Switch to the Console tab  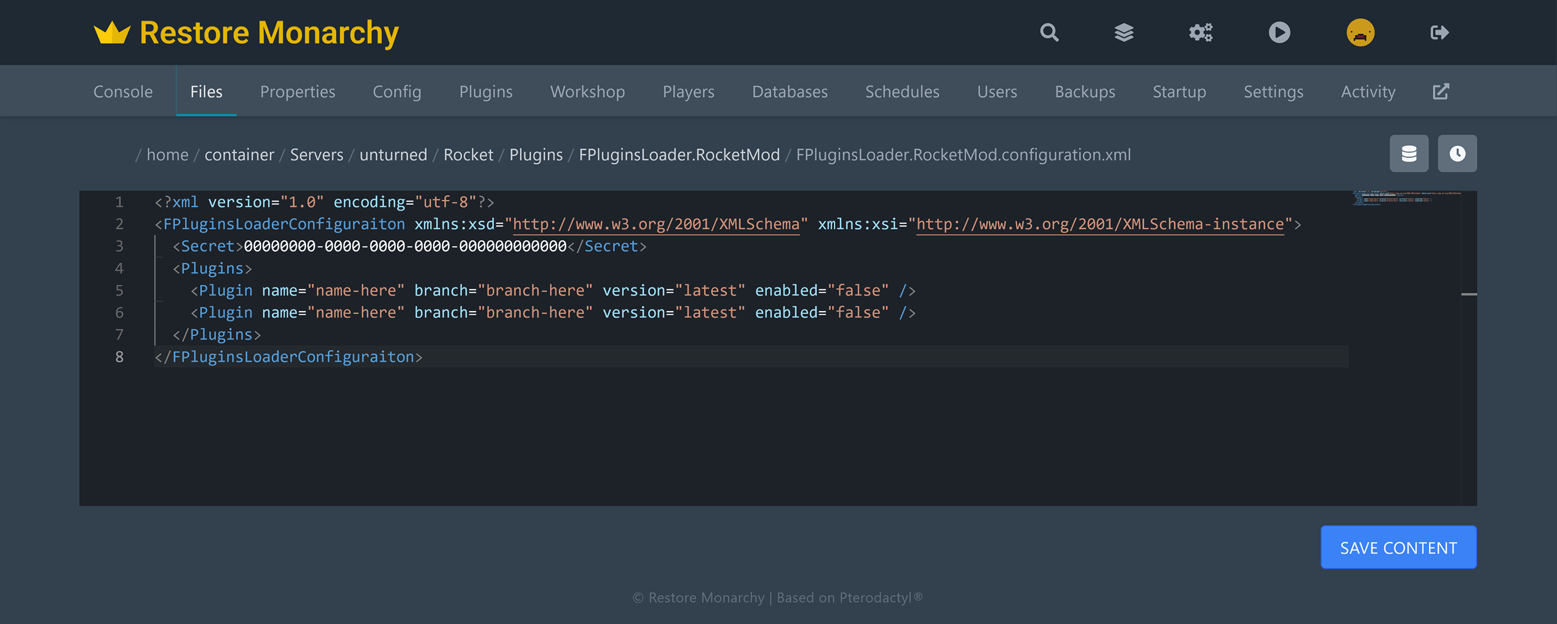tap(123, 91)
